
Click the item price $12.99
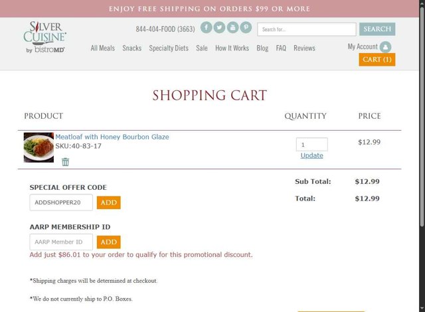[x=369, y=142]
